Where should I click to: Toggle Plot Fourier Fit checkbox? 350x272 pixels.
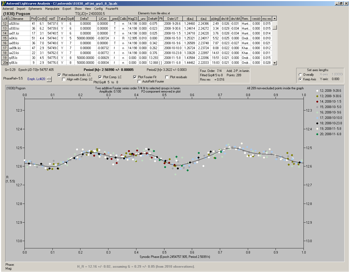pos(135,77)
